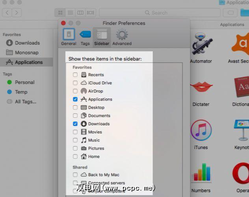Image resolution: width=249 pixels, height=197 pixels.
Task: Switch Finder to list view
Action: pyautogui.click(x=71, y=13)
